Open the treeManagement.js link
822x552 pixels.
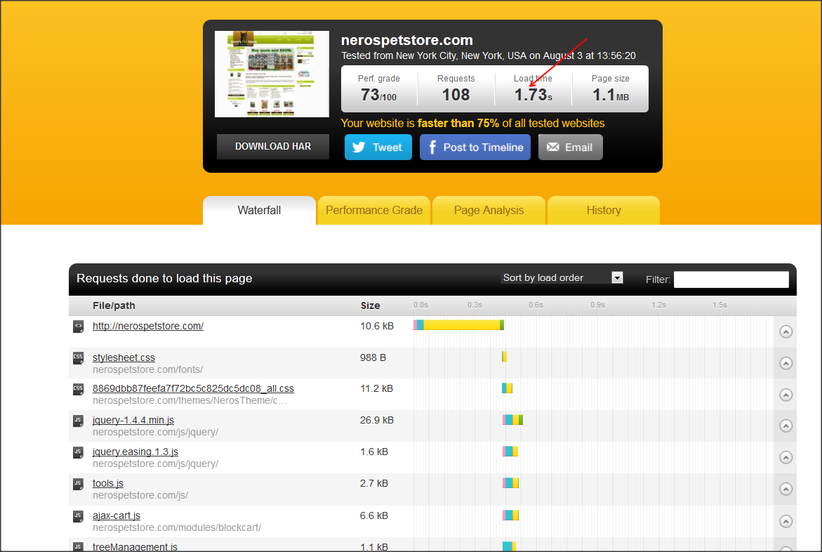tap(135, 546)
